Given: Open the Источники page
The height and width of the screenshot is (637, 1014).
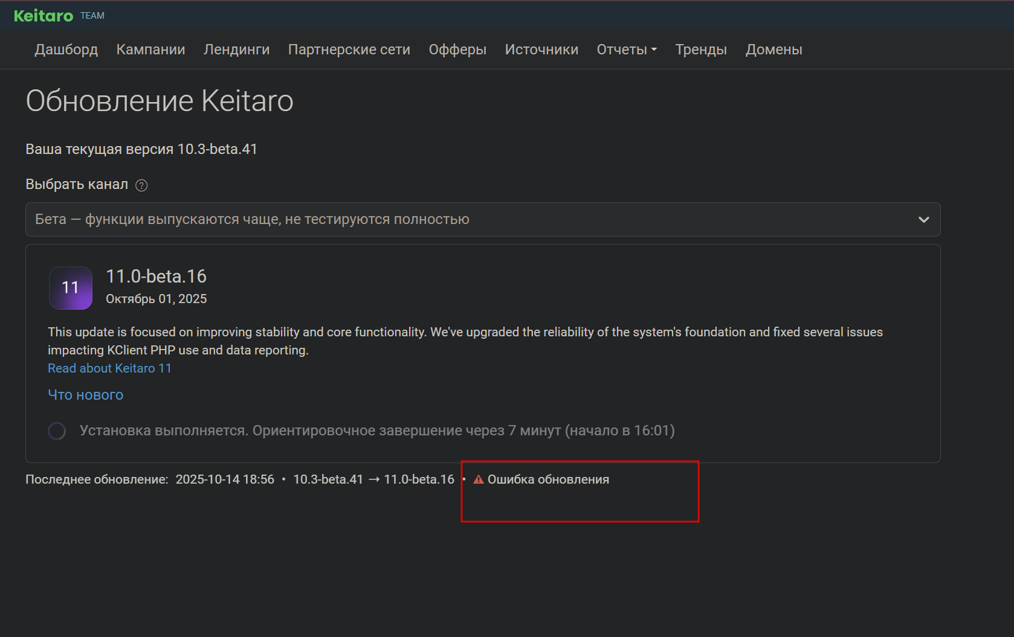Looking at the screenshot, I should [541, 50].
